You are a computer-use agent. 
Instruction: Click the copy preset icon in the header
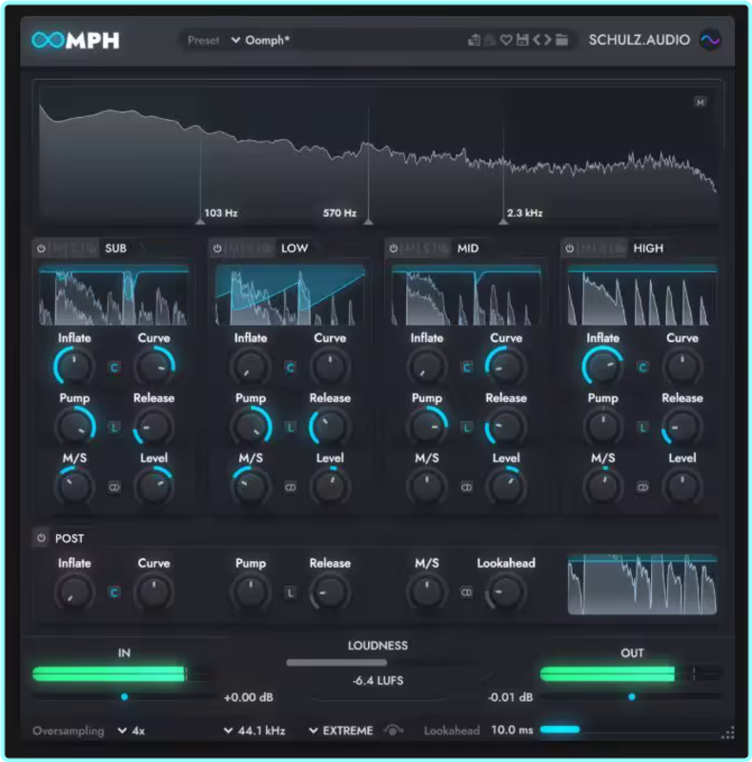pyautogui.click(x=474, y=40)
